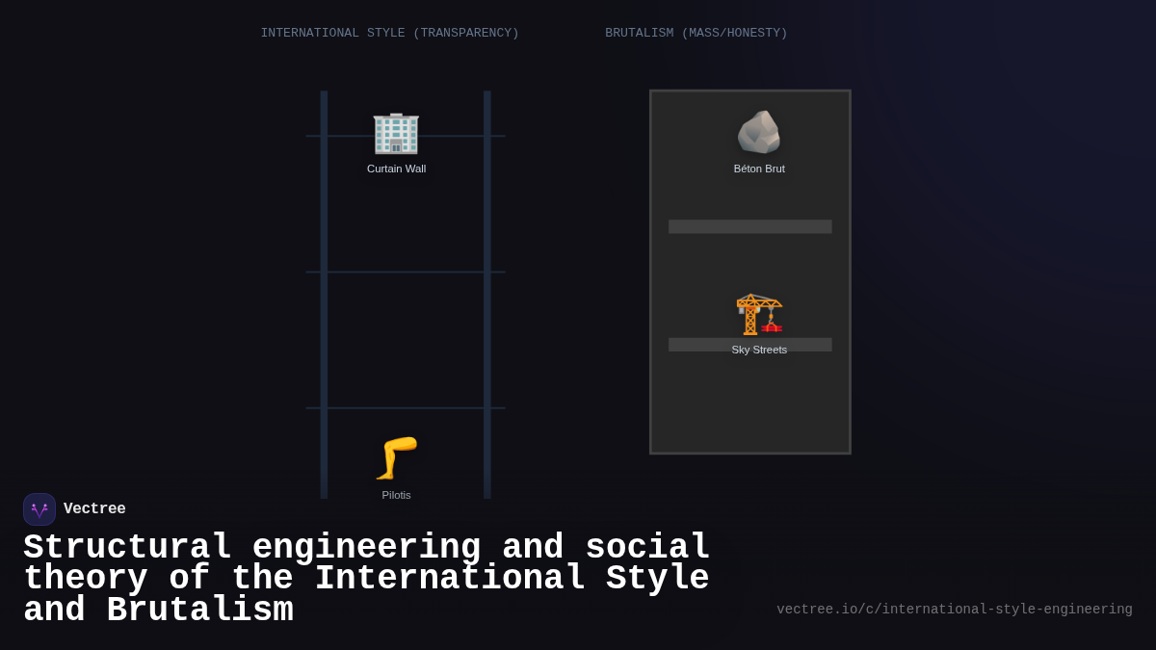Switch to the International Style (Transparency) section

pos(389,32)
